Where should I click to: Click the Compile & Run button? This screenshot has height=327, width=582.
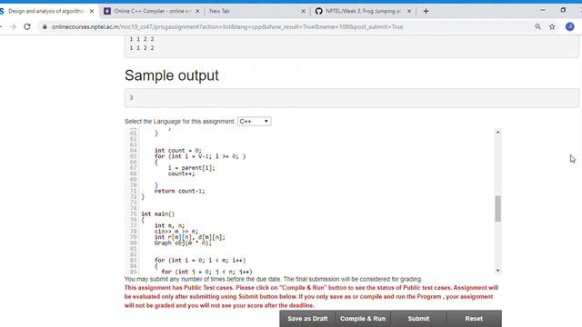[363, 319]
